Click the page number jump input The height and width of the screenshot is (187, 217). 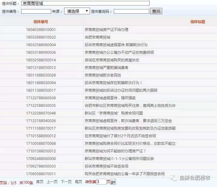tap(101, 182)
